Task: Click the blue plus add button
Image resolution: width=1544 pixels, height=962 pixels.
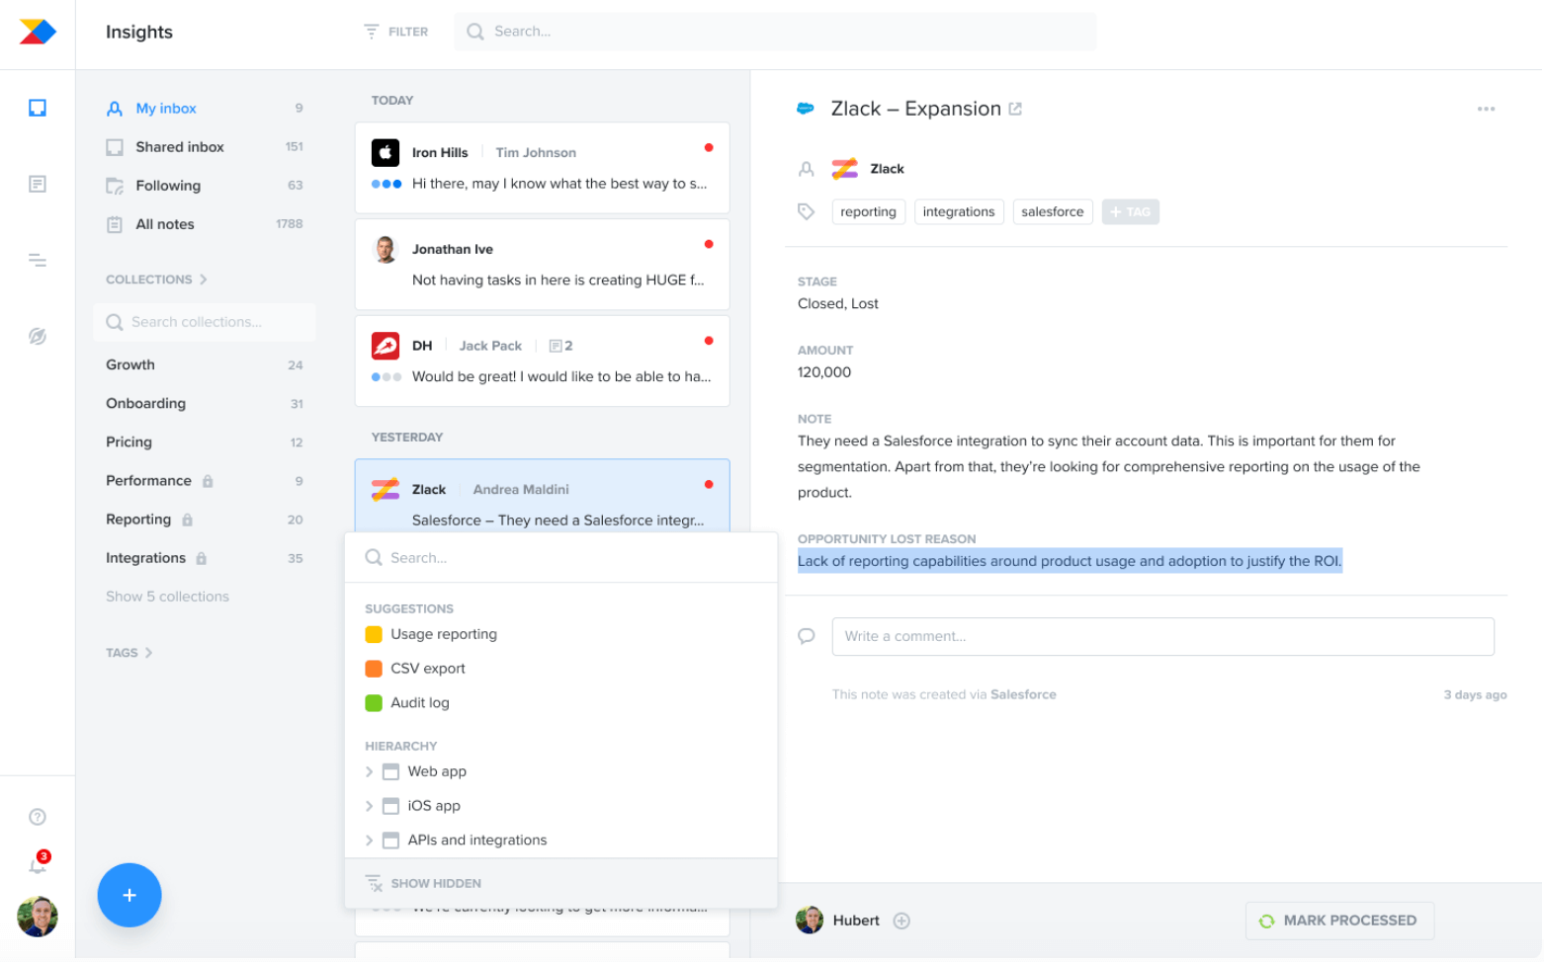Action: [x=129, y=895]
